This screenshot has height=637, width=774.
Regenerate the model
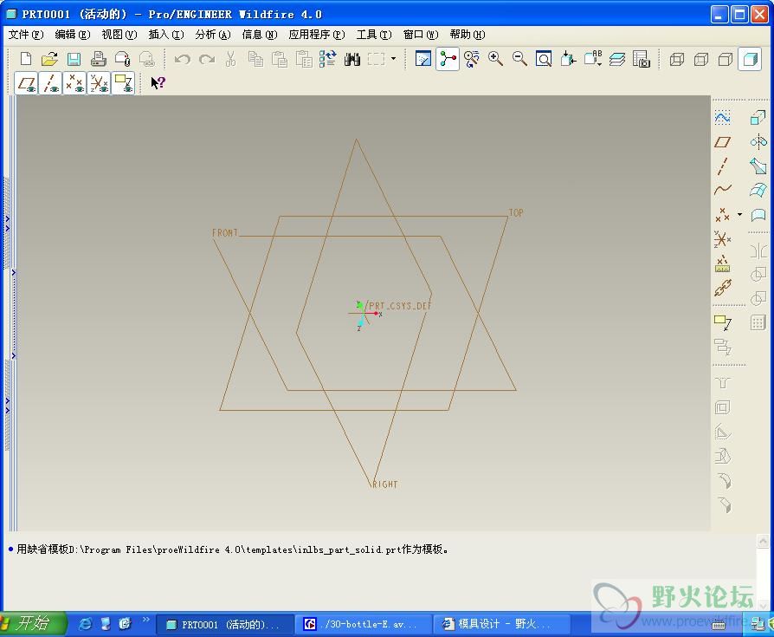(x=328, y=59)
